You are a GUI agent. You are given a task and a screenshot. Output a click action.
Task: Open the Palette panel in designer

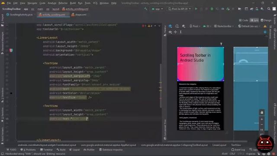(165, 31)
